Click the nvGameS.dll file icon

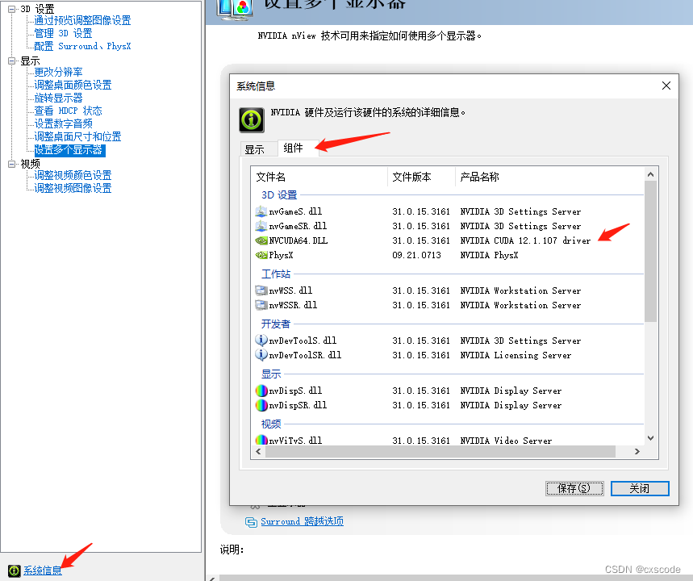click(261, 211)
